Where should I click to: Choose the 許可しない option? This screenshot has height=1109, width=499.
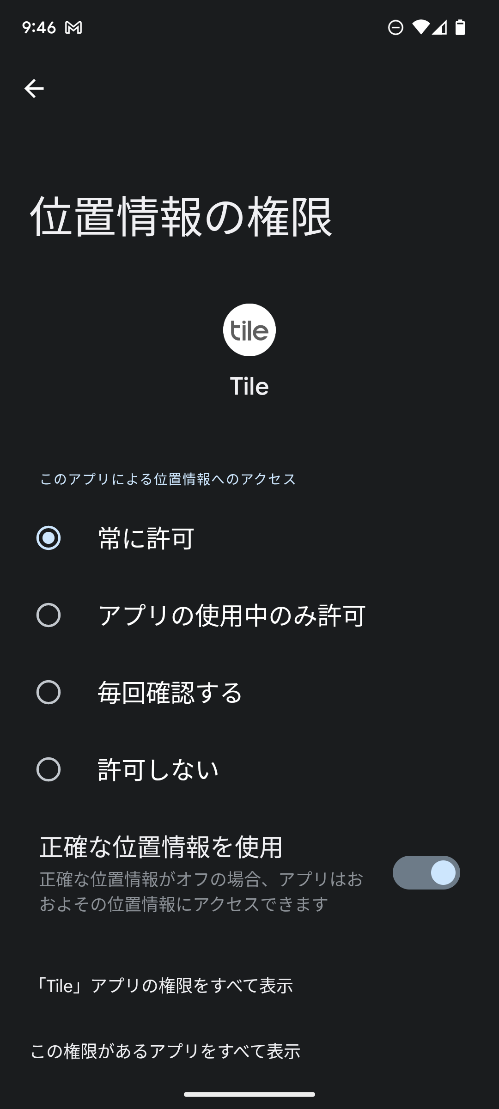point(49,769)
